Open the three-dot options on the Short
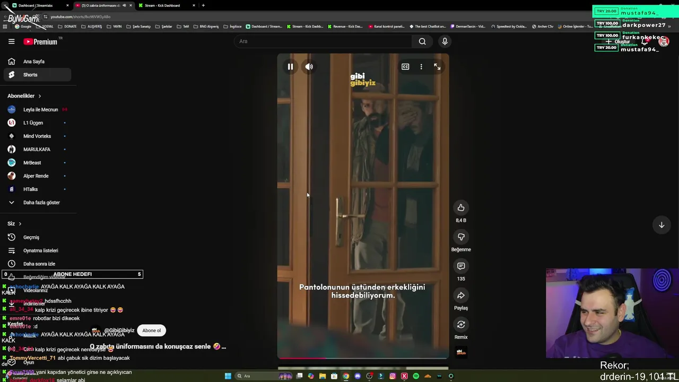The height and width of the screenshot is (382, 679). pos(421,67)
